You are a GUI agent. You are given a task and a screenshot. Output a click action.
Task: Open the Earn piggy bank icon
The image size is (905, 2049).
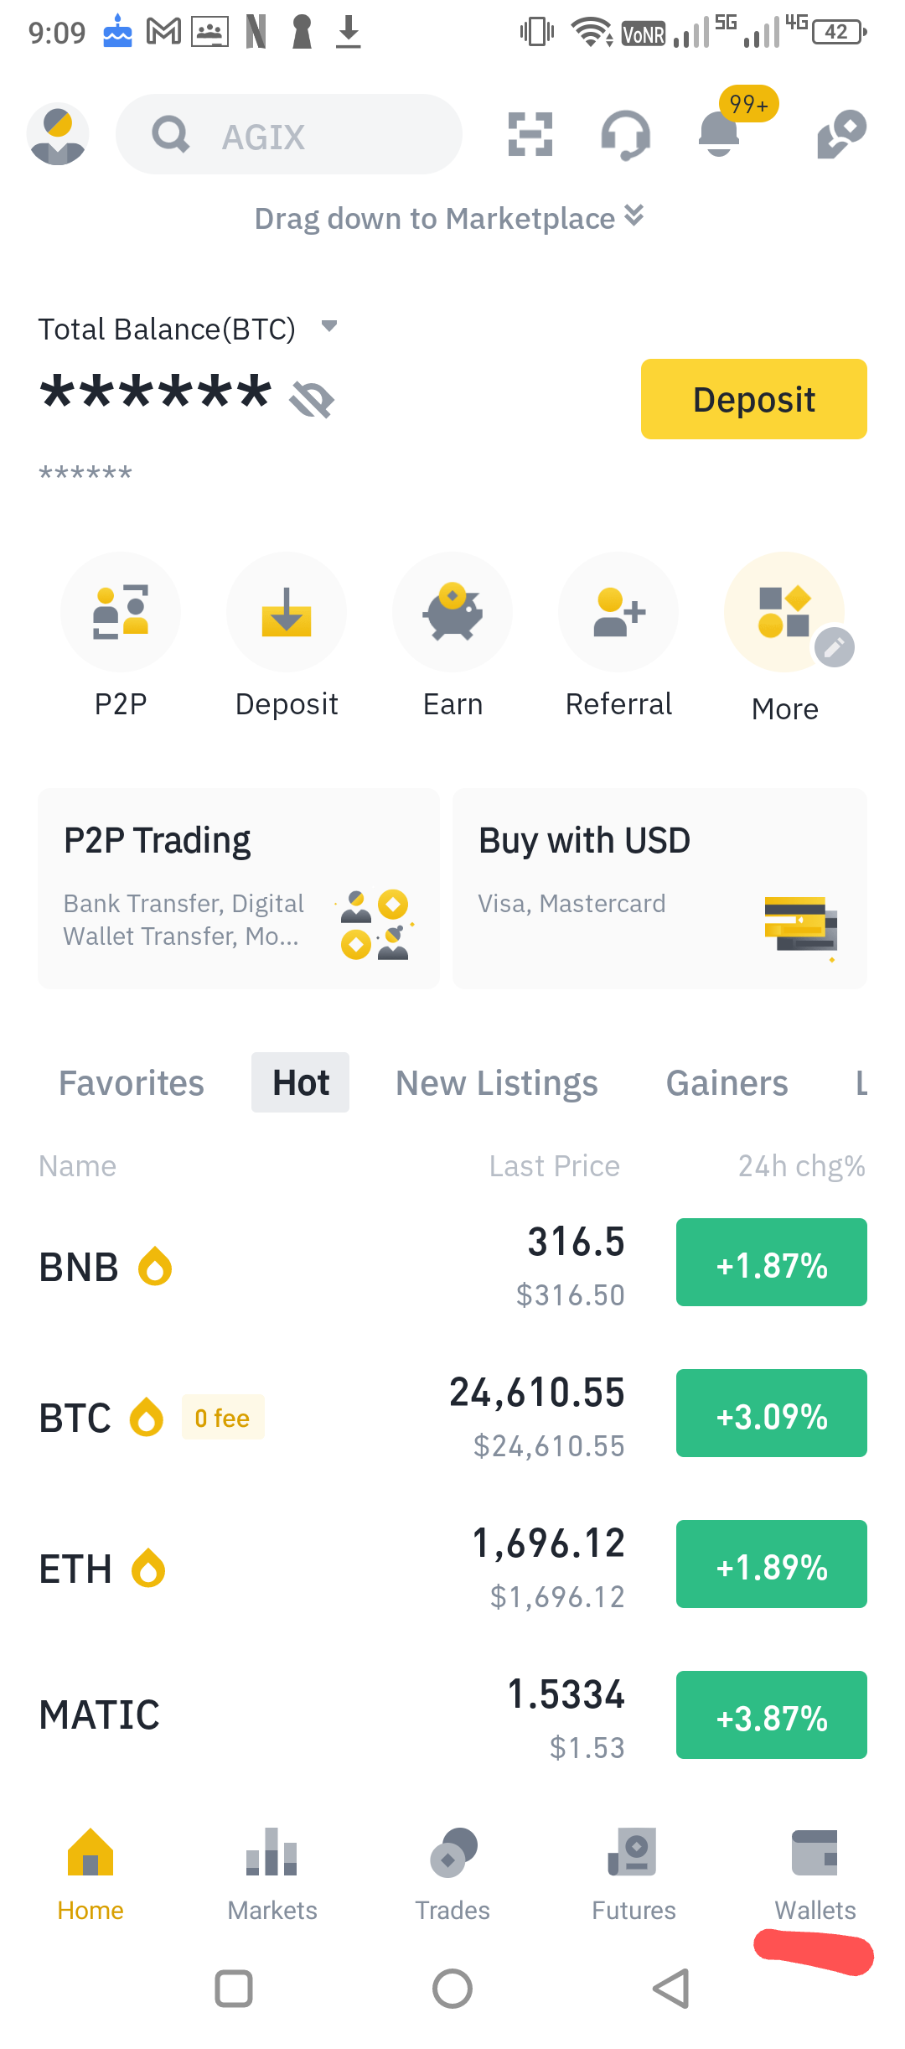(452, 612)
